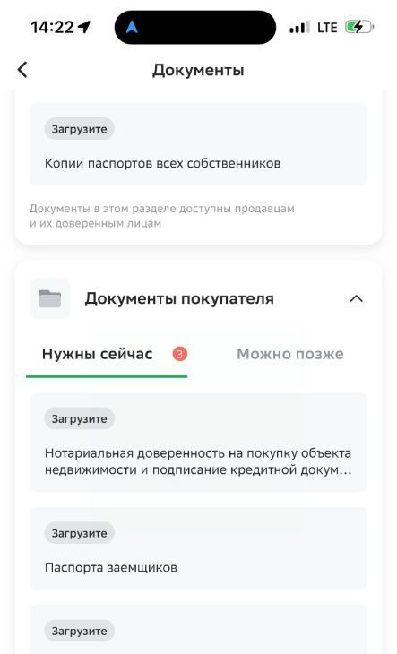
Task: Tap the blue navigation arrow in the Dynamic Island
Action: (132, 27)
